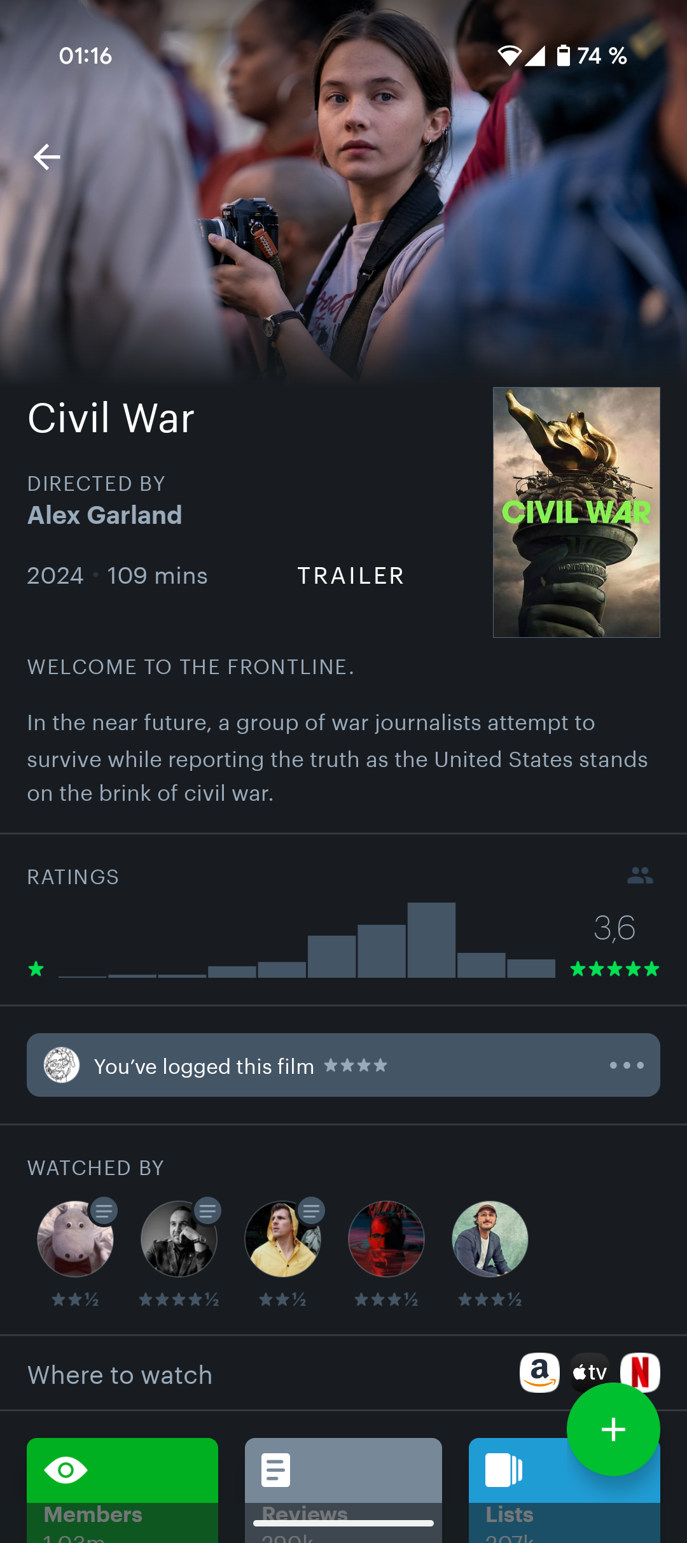
Task: Open the Amazon streaming service icon
Action: click(539, 1372)
